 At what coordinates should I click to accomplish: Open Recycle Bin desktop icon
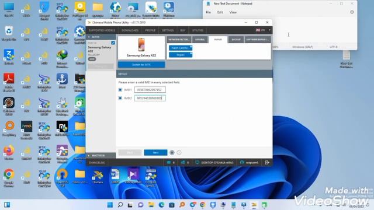click(x=9, y=33)
